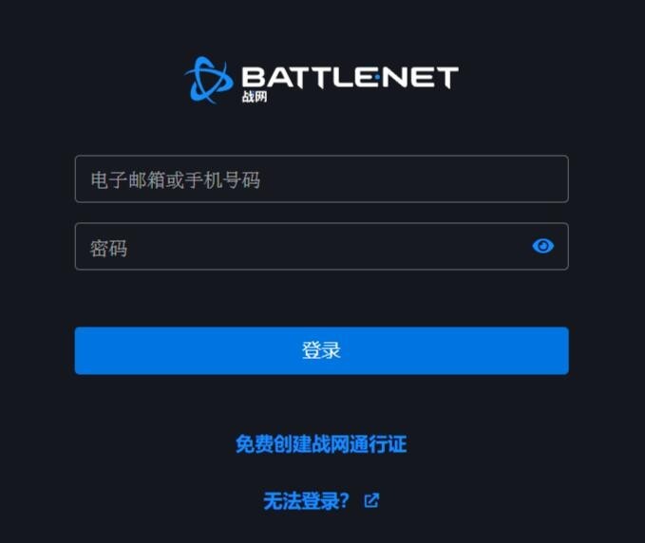Screen dimensions: 645x543
Task: Click the external link icon beside 无法登录
Action: point(371,500)
